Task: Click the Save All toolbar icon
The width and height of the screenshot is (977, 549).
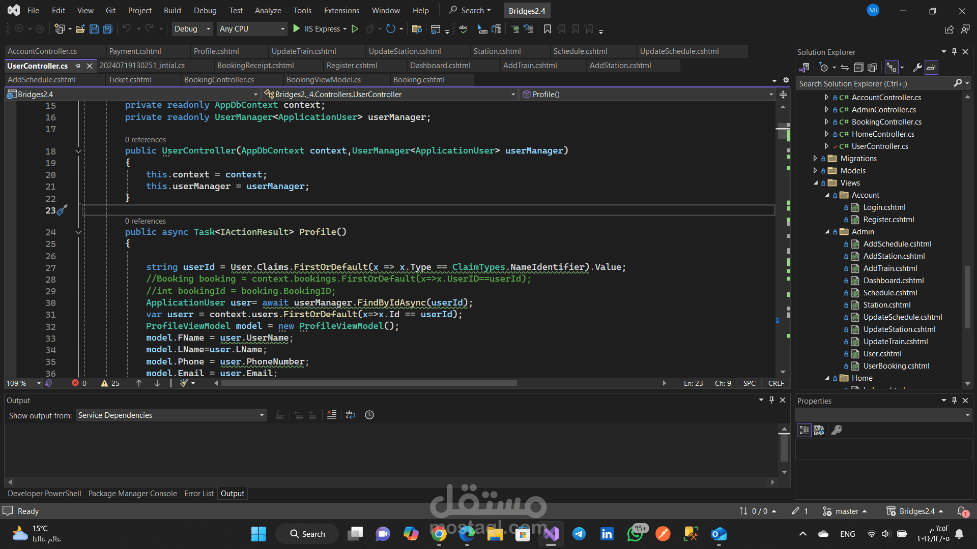Action: [108, 29]
